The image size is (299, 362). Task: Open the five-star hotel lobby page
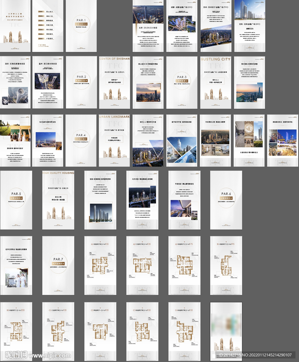click(249, 141)
